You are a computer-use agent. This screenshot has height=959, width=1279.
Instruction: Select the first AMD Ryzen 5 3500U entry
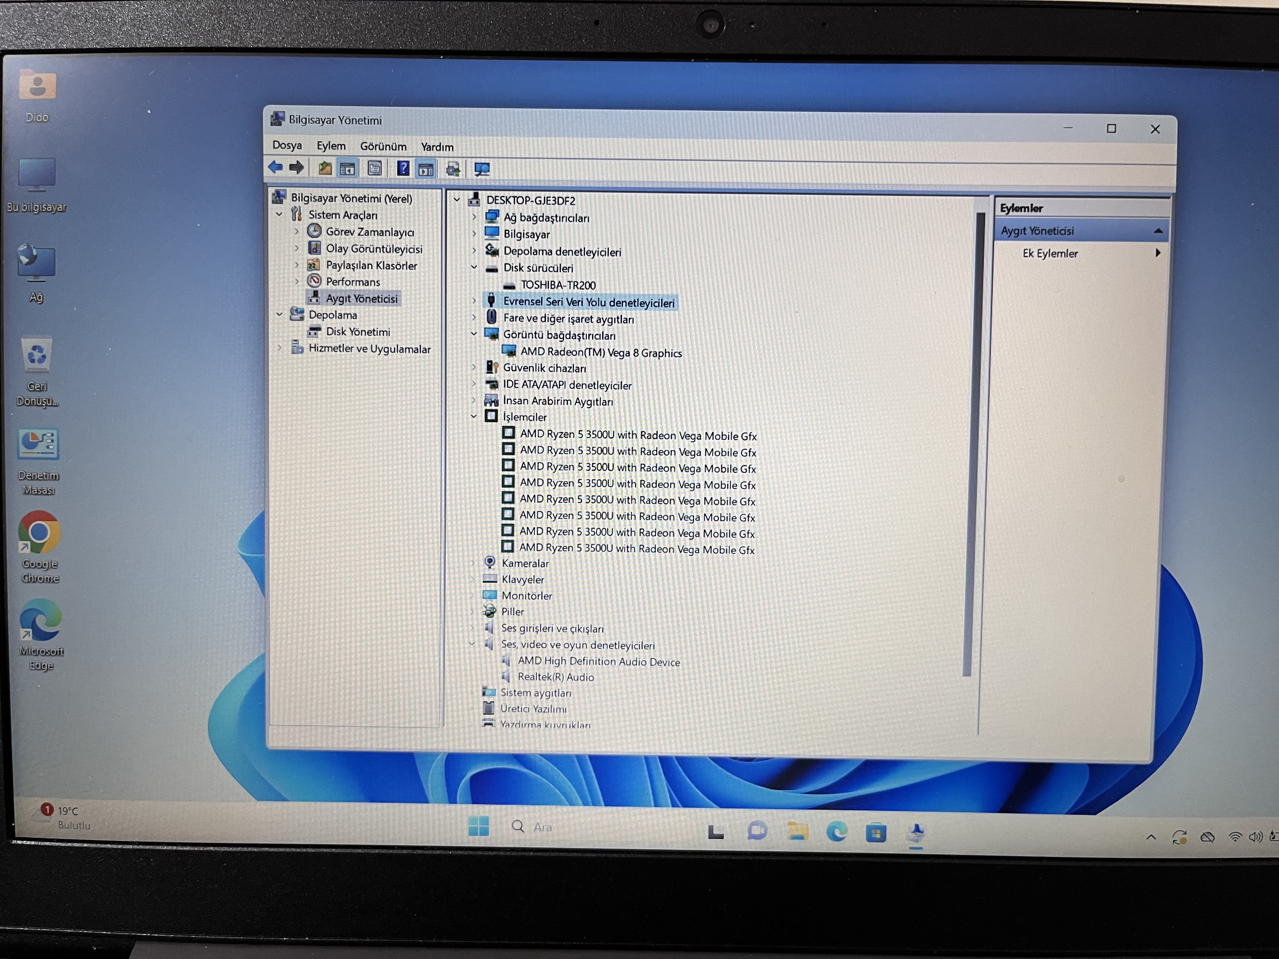[x=638, y=435]
